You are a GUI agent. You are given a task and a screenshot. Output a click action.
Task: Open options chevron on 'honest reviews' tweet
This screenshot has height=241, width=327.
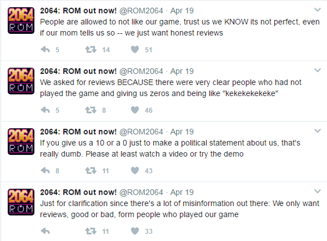click(x=317, y=10)
